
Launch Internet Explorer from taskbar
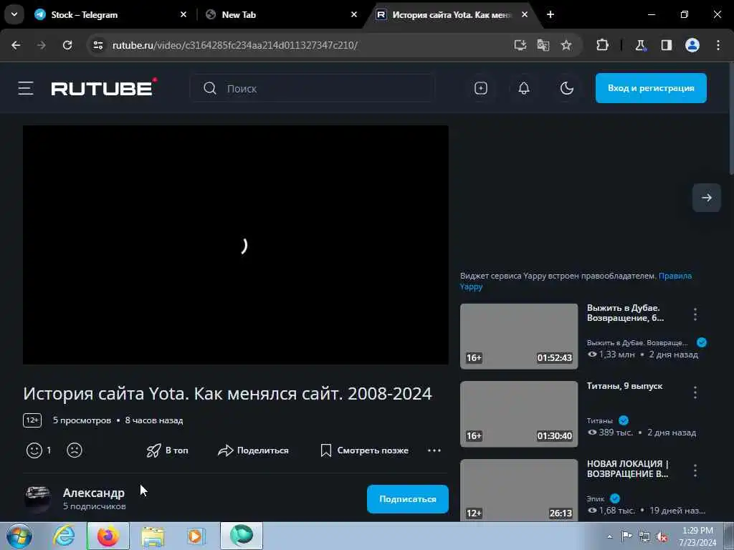(x=64, y=536)
